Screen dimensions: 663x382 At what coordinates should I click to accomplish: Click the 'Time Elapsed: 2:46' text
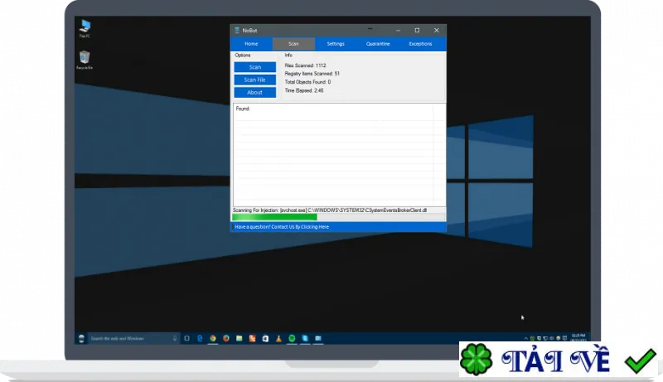(304, 90)
